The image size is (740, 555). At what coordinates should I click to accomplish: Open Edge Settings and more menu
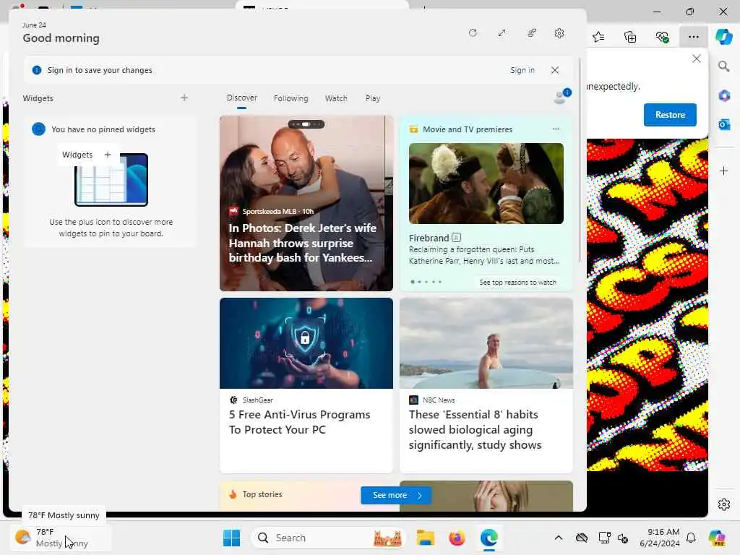693,37
